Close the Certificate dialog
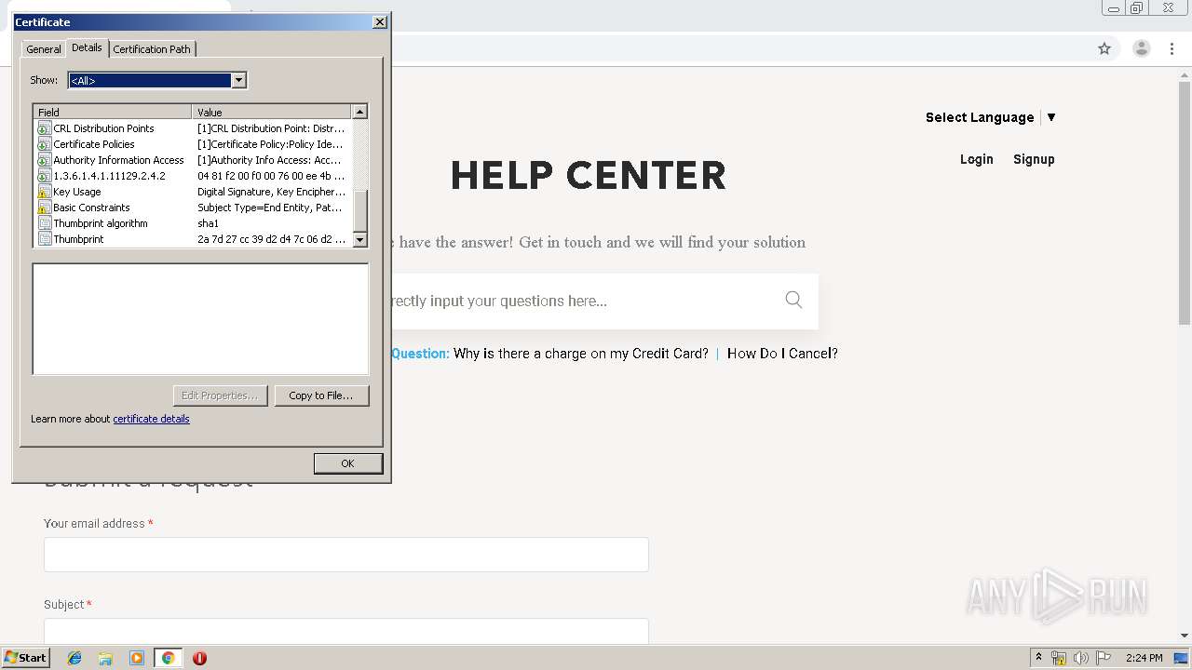The width and height of the screenshot is (1192, 670). click(379, 22)
